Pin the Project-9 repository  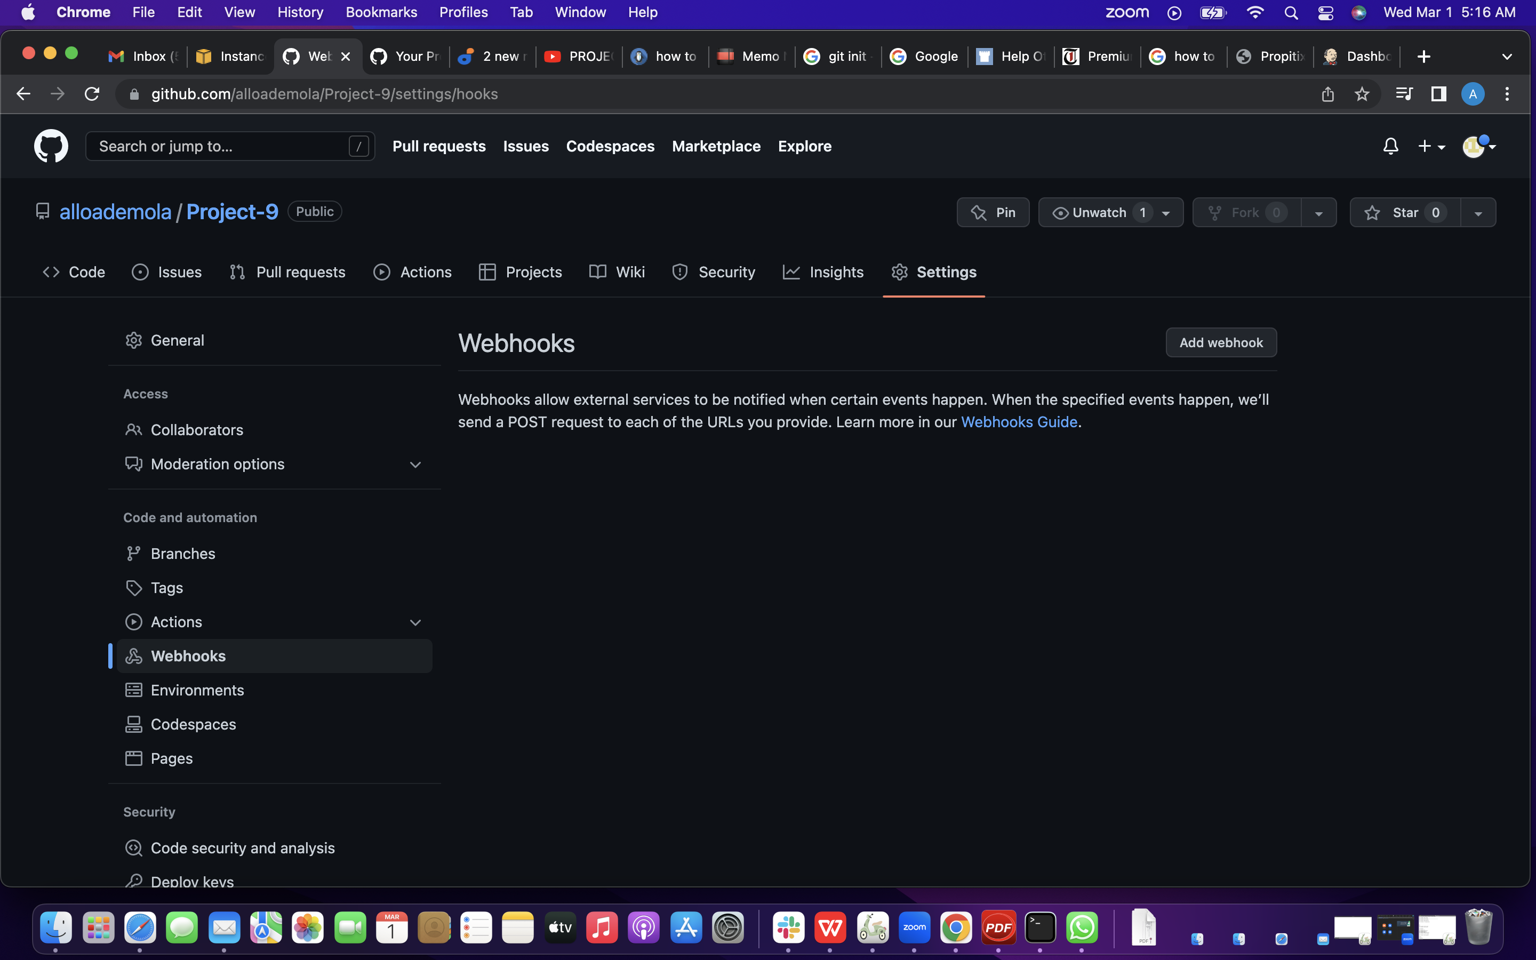coord(993,212)
